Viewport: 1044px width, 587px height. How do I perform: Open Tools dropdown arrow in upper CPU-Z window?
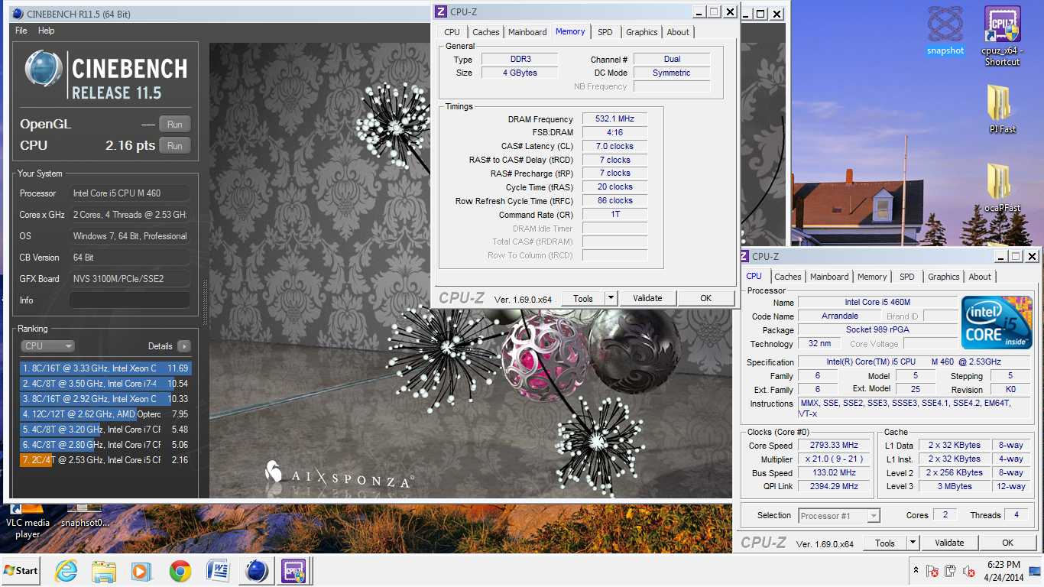611,298
